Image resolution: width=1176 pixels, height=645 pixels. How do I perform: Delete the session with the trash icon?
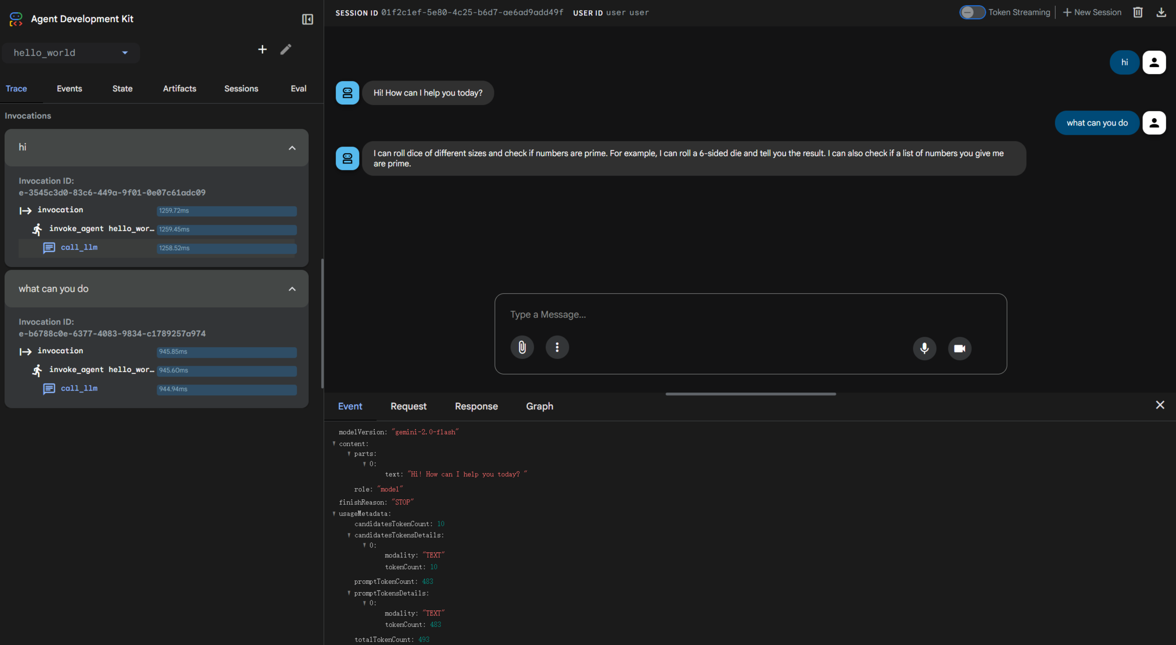[x=1138, y=12]
